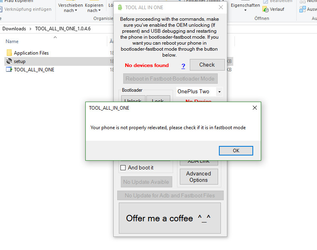Screen dimensions: 317x250
Task: Sort by the Name column header
Action: pyautogui.click(x=12, y=41)
